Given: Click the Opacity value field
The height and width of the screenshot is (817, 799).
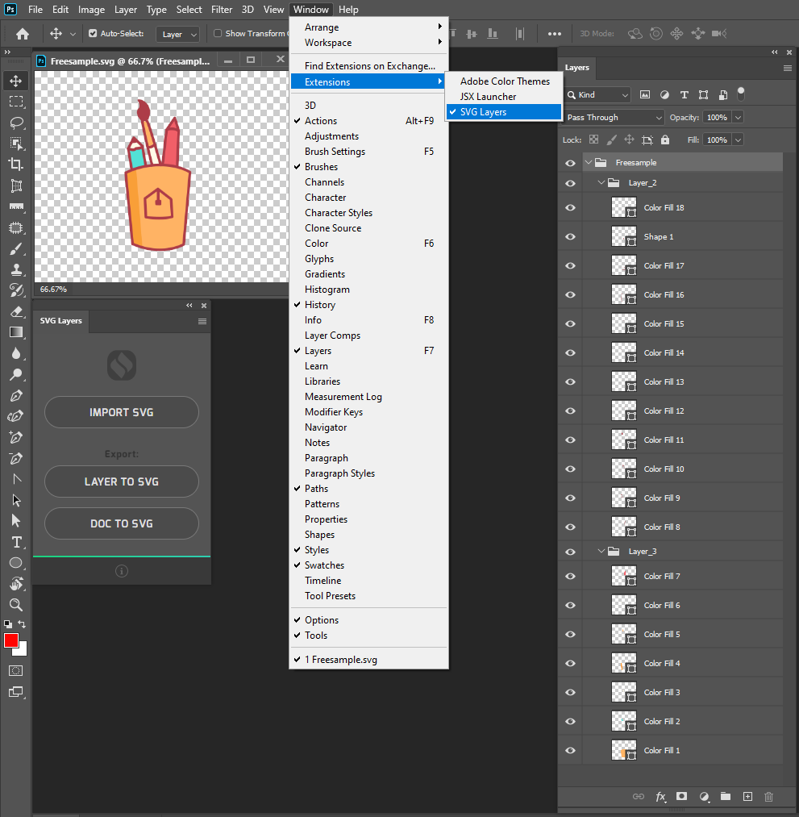Looking at the screenshot, I should point(717,117).
